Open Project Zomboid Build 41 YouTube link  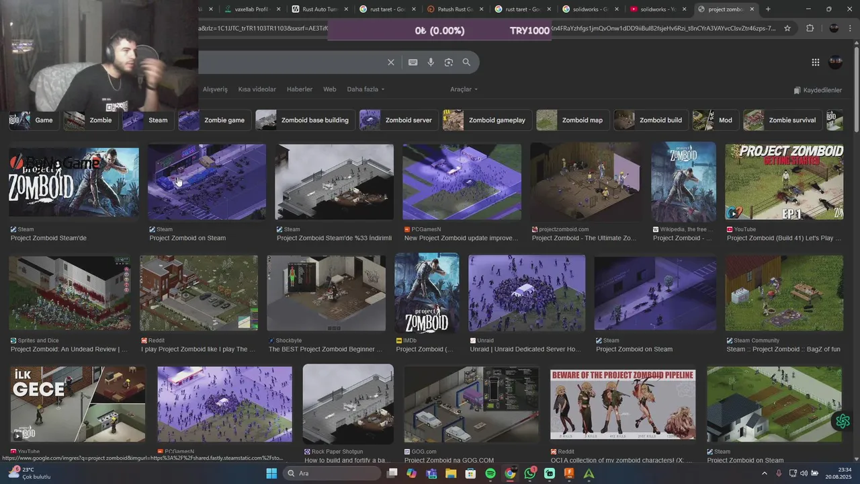[x=784, y=238]
